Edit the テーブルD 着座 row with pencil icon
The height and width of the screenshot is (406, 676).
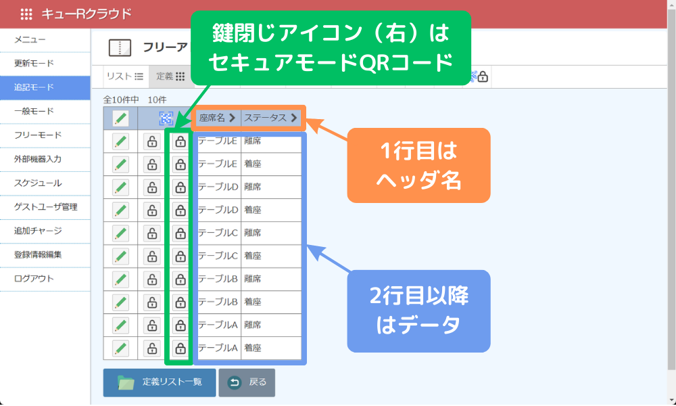(x=121, y=210)
